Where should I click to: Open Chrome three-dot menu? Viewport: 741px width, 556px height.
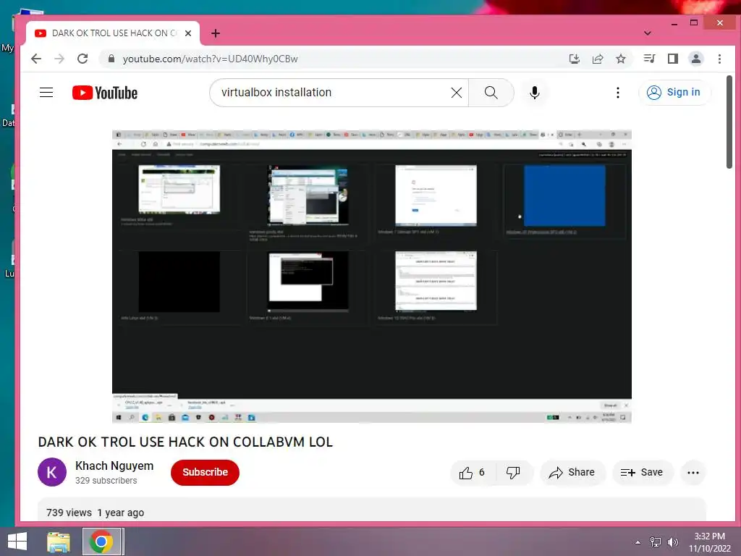(719, 59)
